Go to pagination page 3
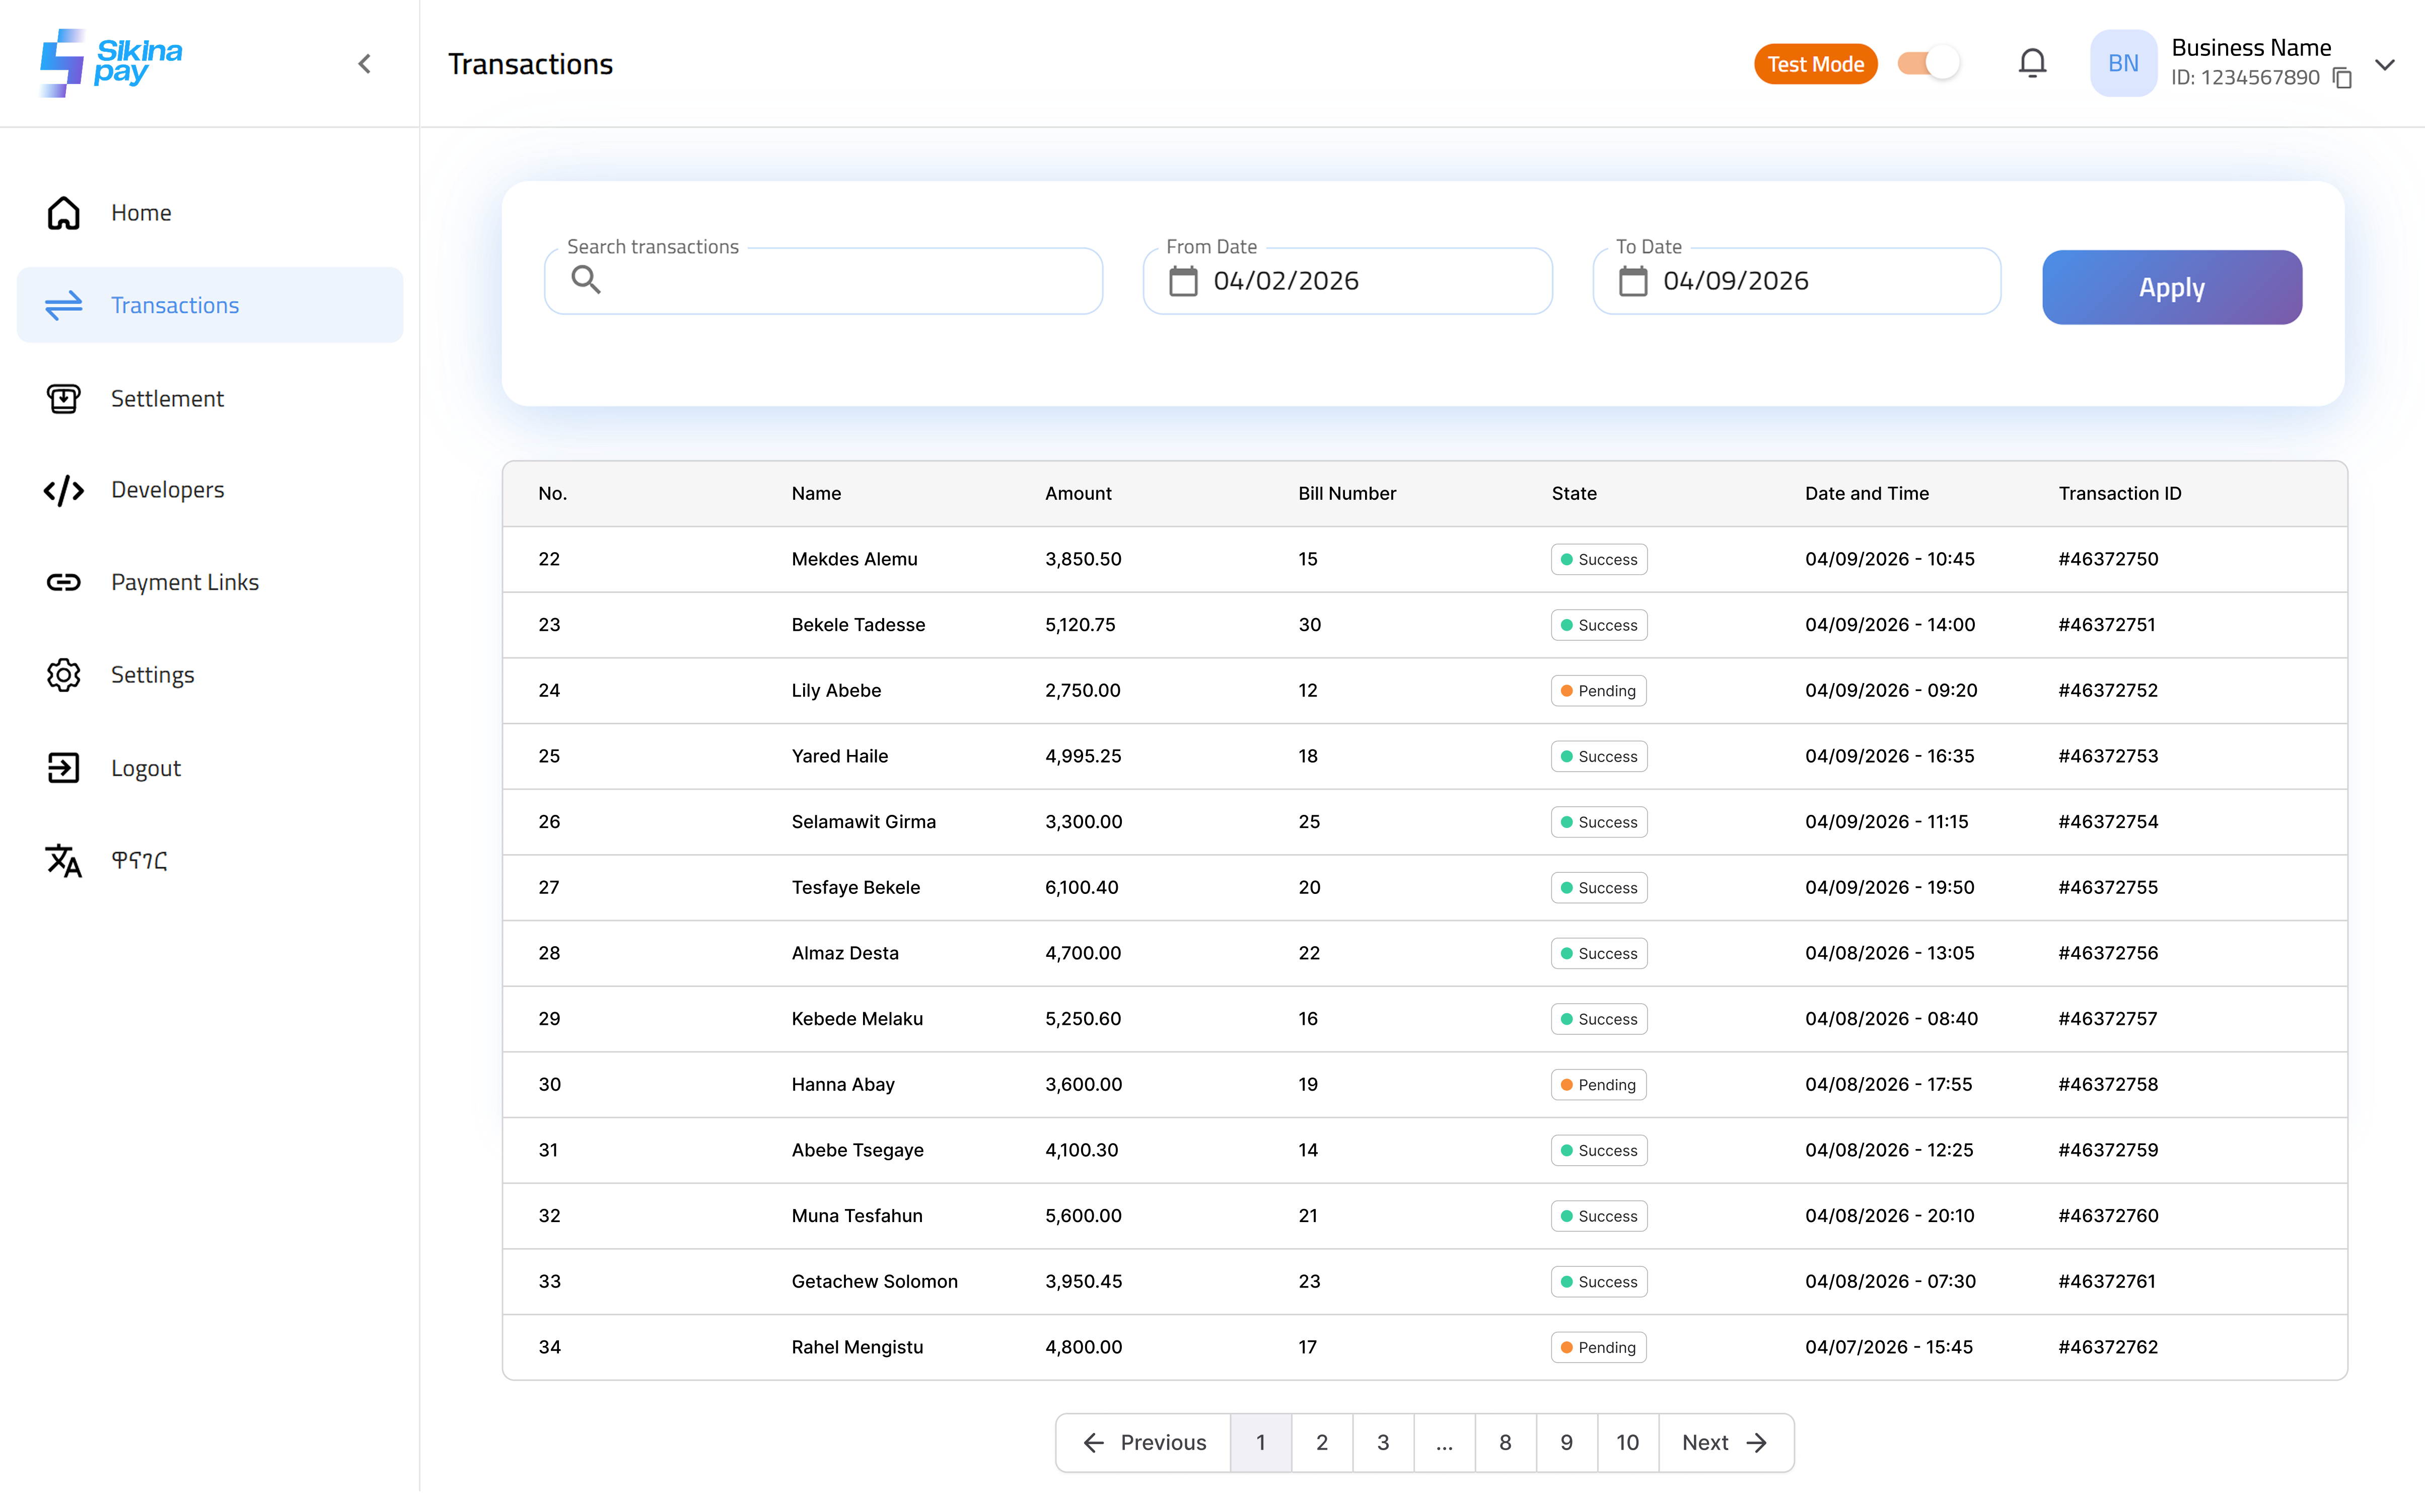The width and height of the screenshot is (2425, 1512). pos(1383,1442)
